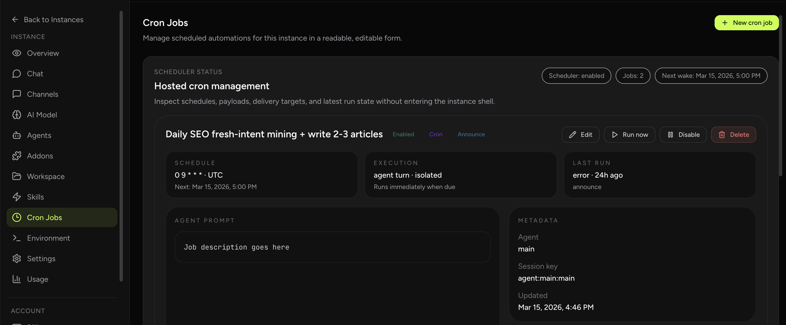
Task: Select the Environment terminal icon
Action: coord(17,238)
